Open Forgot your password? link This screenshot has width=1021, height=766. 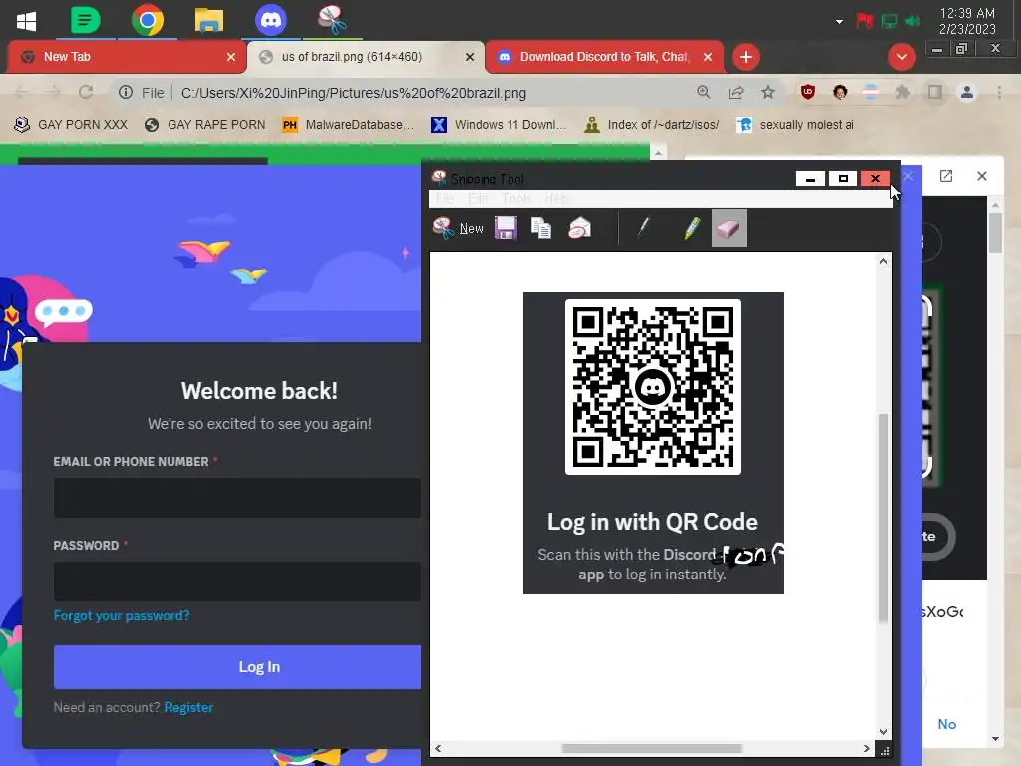[x=122, y=615]
